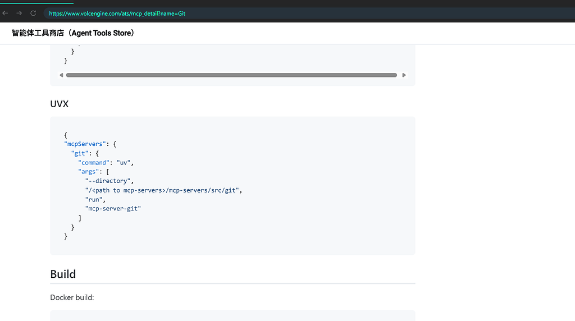This screenshot has height=321, width=575.
Task: Click the "mcpServers" key in the code
Action: click(x=85, y=144)
